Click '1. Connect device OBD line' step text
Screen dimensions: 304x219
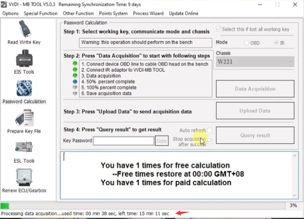coord(145,64)
